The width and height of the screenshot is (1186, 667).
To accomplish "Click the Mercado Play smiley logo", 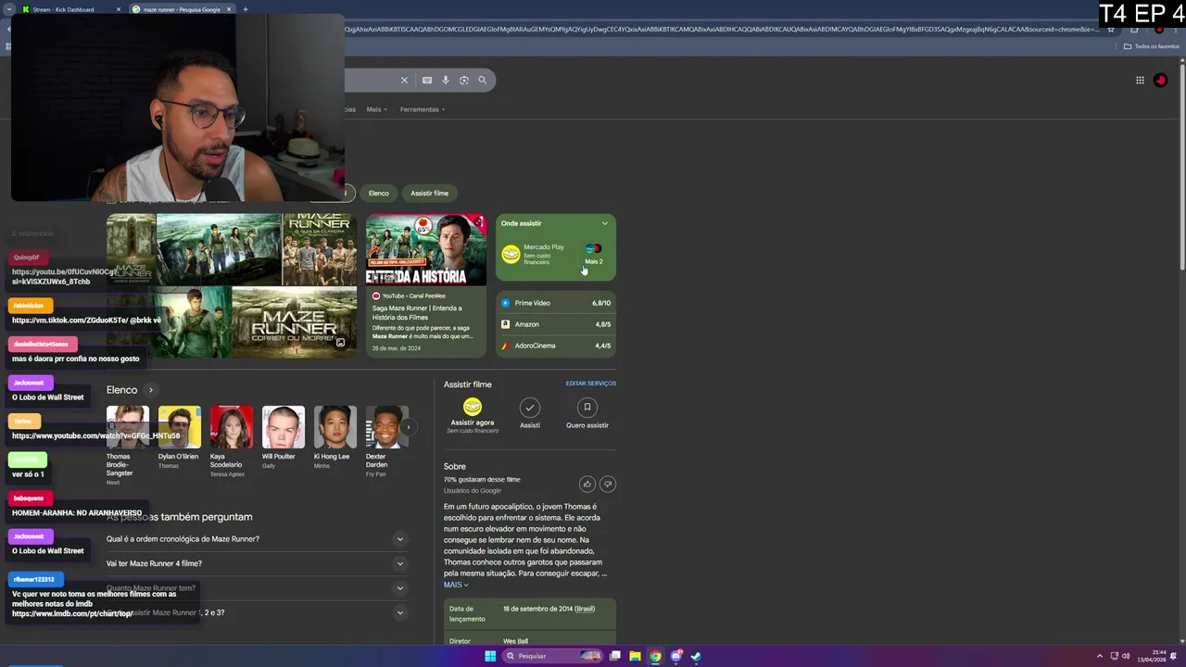I will (x=511, y=254).
